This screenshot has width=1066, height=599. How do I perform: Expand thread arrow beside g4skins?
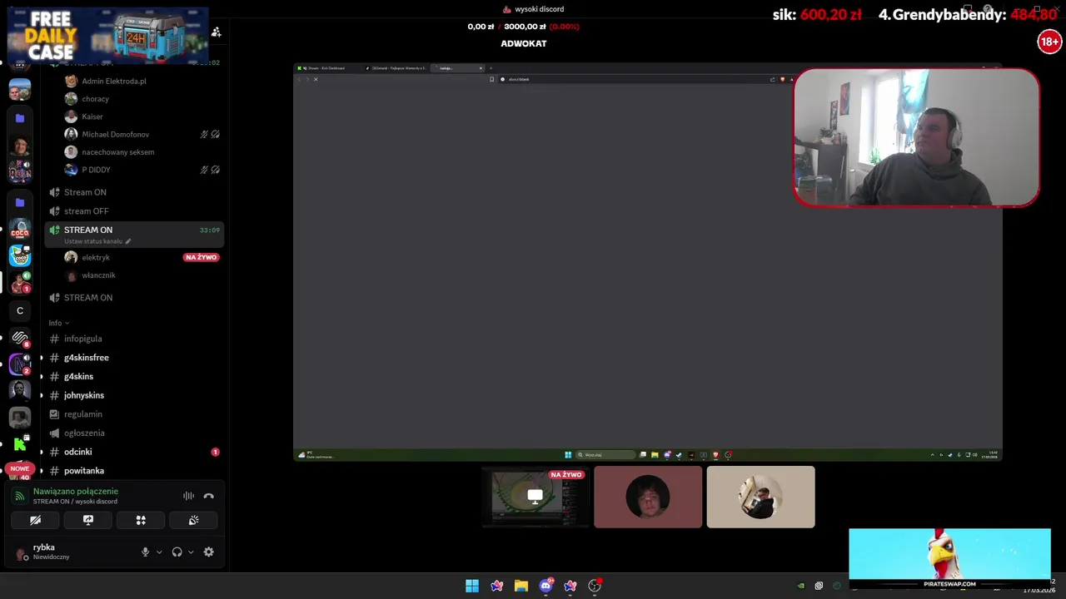coord(42,376)
